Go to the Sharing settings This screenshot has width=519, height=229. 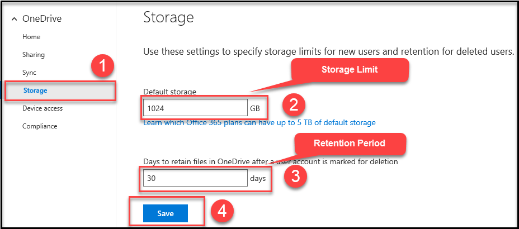34,55
